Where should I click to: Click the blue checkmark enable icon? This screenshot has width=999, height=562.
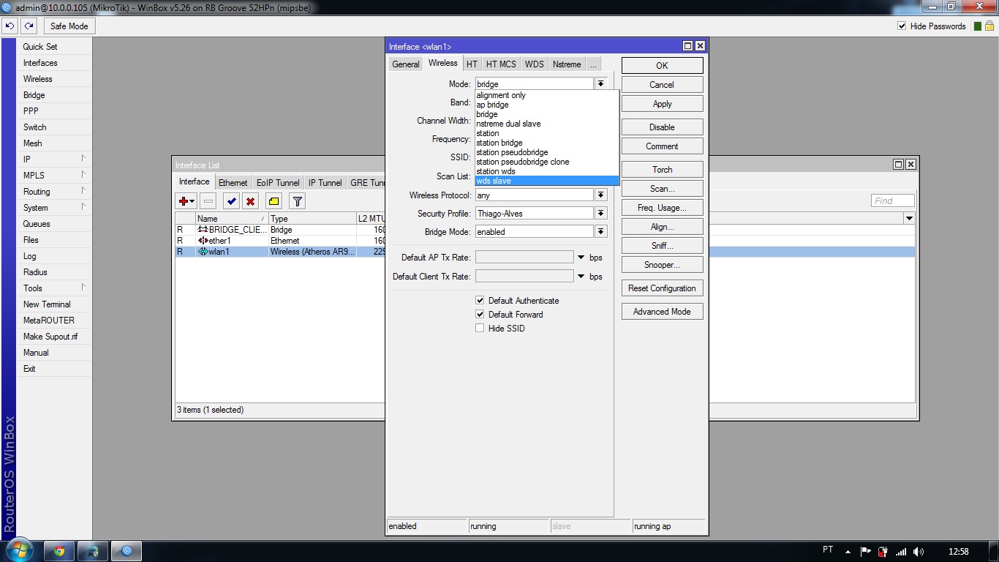[x=231, y=201]
